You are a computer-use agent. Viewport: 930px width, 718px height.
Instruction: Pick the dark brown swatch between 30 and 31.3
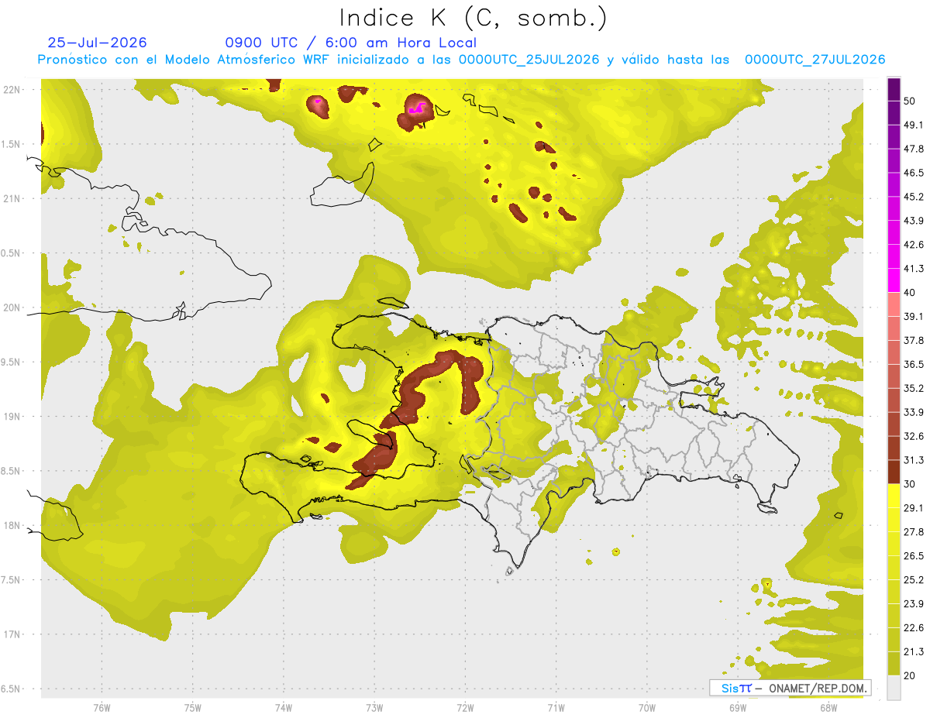[894, 472]
